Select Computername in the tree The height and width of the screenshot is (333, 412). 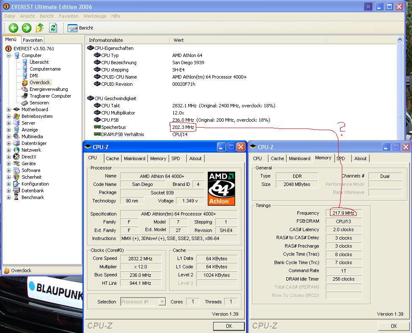[45, 69]
